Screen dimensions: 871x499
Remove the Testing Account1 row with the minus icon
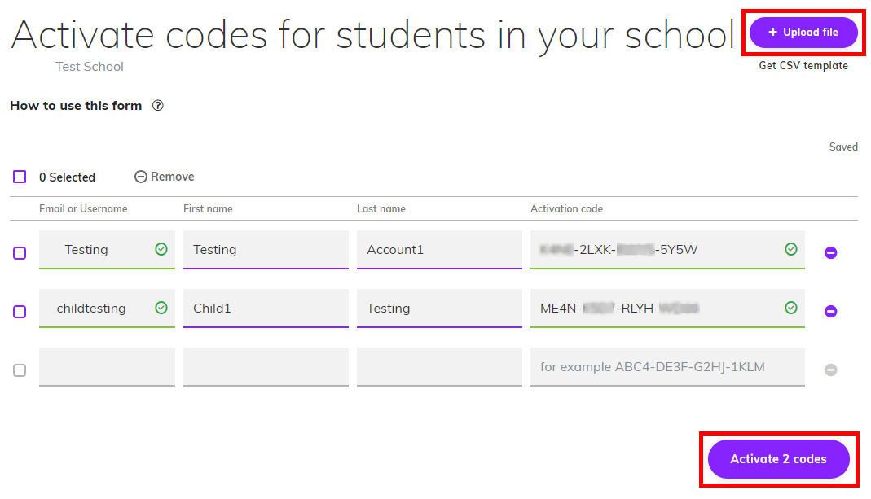click(830, 252)
